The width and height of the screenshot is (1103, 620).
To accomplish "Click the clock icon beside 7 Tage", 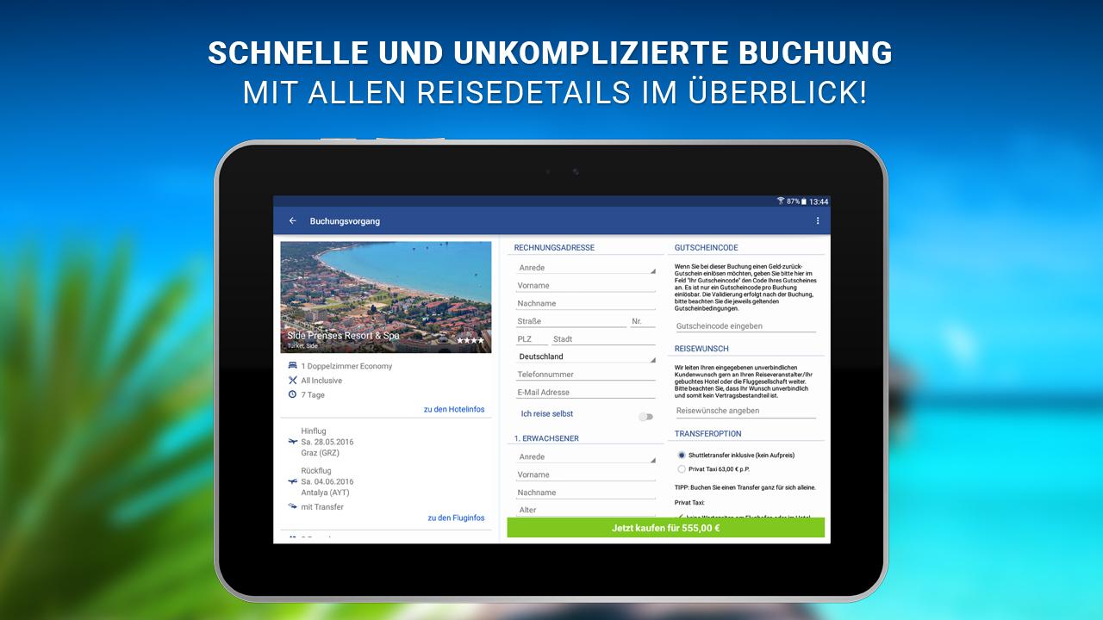I will coord(293,394).
